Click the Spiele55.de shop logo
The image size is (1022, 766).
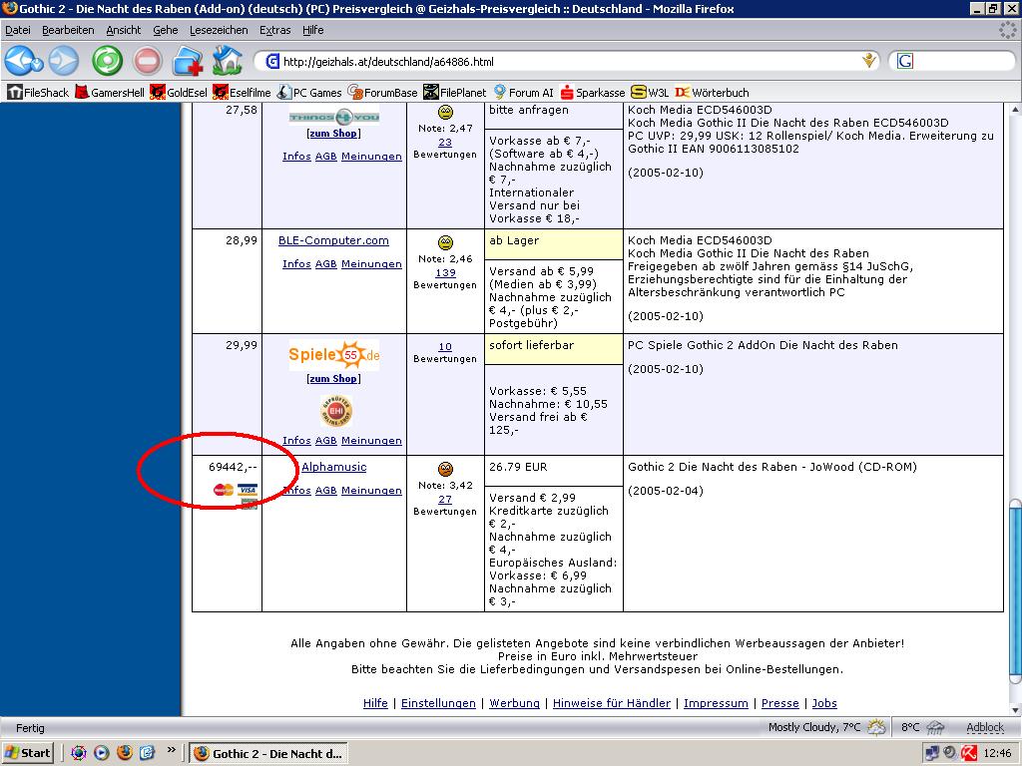[x=334, y=355]
